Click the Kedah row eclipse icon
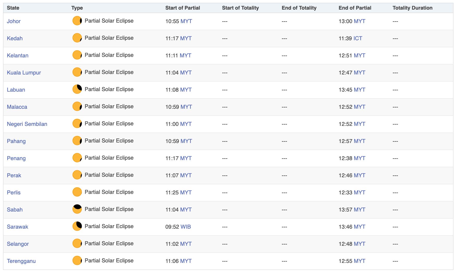This screenshot has width=456, height=273. click(77, 38)
